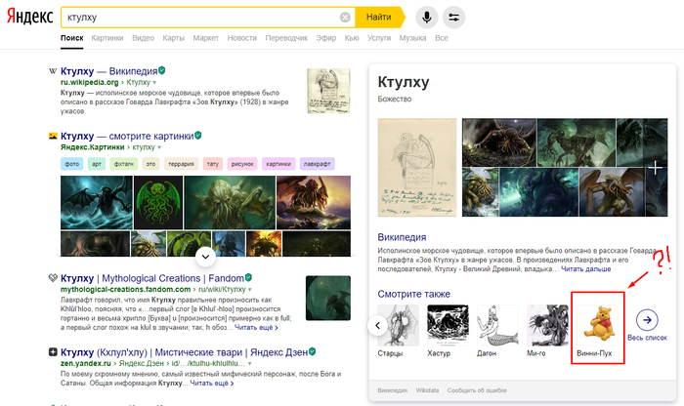
Task: Click the Yandex logo
Action: click(28, 18)
